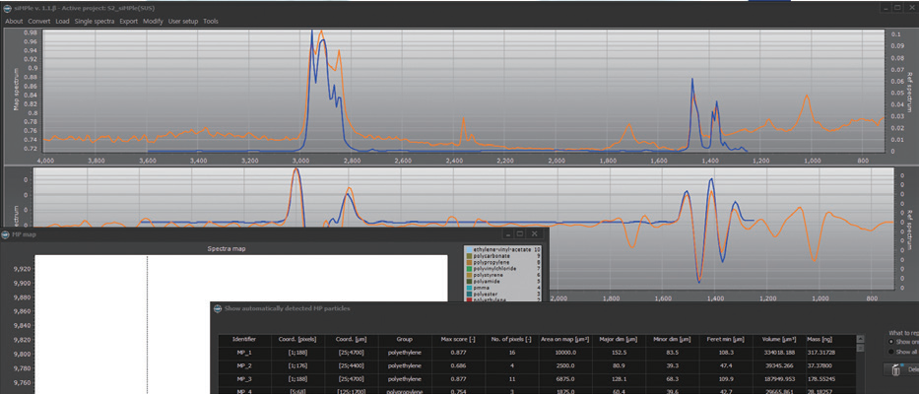Click the 80.9 major dim cell

pyautogui.click(x=619, y=365)
